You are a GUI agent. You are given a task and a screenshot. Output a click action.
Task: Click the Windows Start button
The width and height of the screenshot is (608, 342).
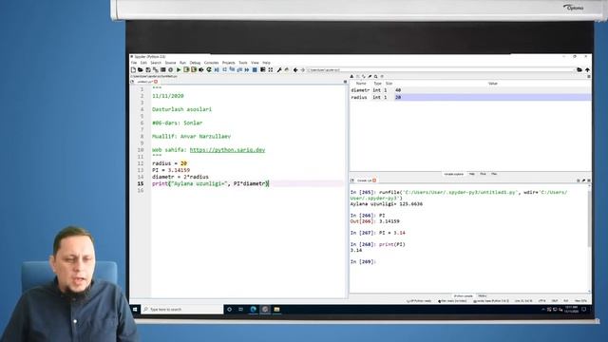click(135, 310)
